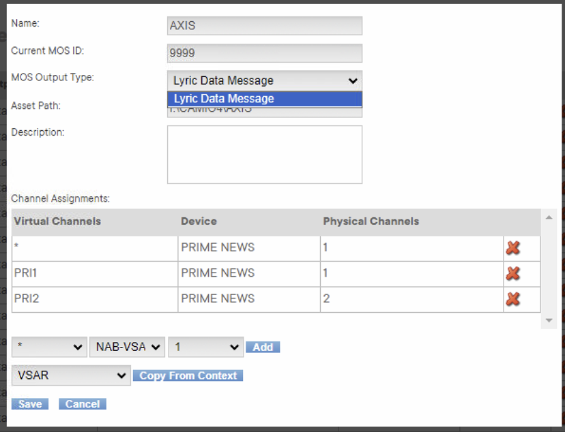Save the AXIS configuration
Viewport: 565px width, 432px height.
pyautogui.click(x=30, y=404)
